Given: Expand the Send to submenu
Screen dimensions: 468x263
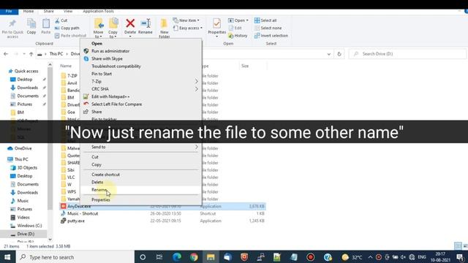Looking at the screenshot, I should [140, 147].
